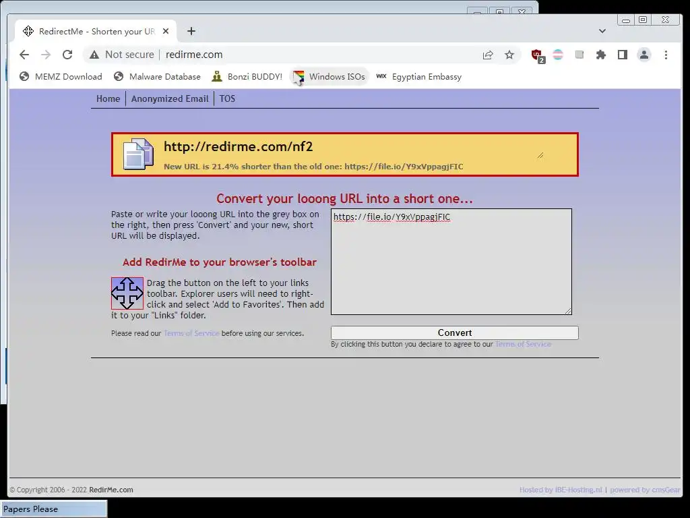690x518 pixels.
Task: Open the TOS menu item
Action: click(x=227, y=98)
